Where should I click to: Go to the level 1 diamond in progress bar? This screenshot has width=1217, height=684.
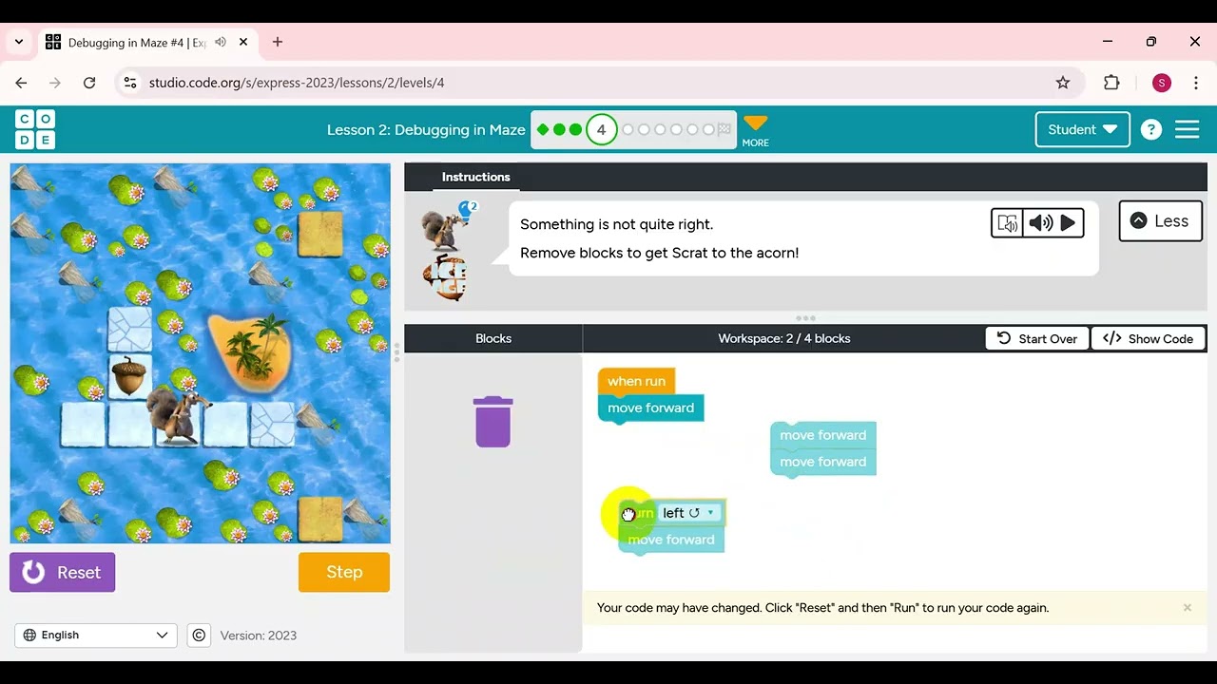[x=543, y=129]
